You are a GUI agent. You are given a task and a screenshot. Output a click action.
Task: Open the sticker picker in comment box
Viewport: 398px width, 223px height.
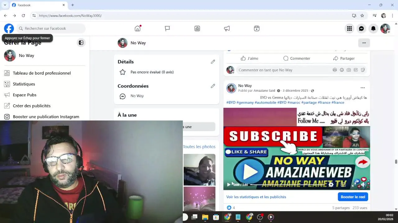point(363,70)
